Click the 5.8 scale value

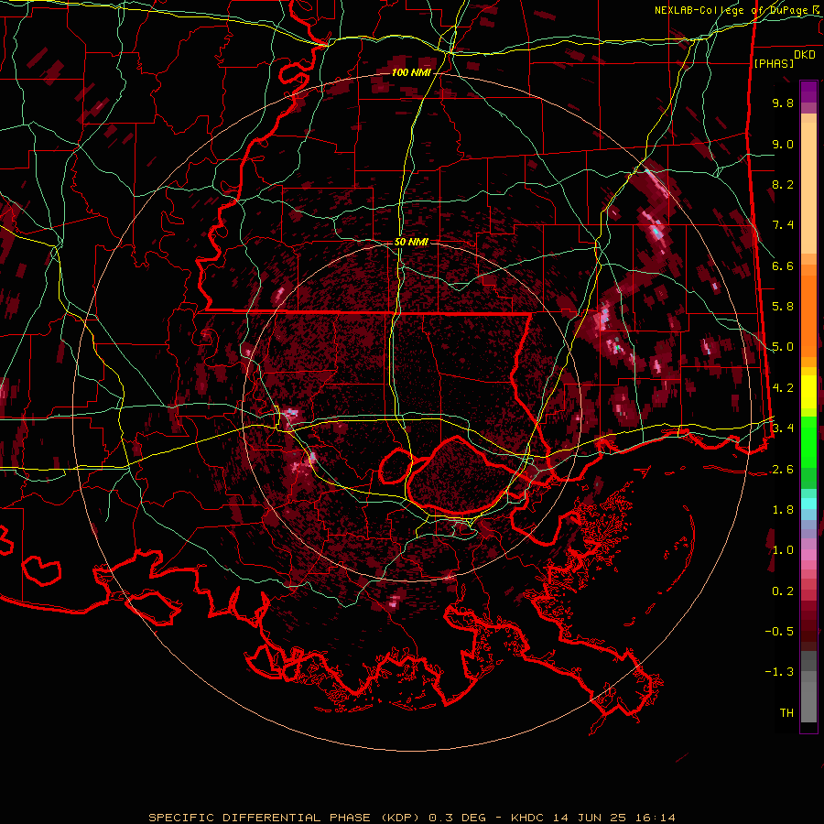[x=783, y=307]
